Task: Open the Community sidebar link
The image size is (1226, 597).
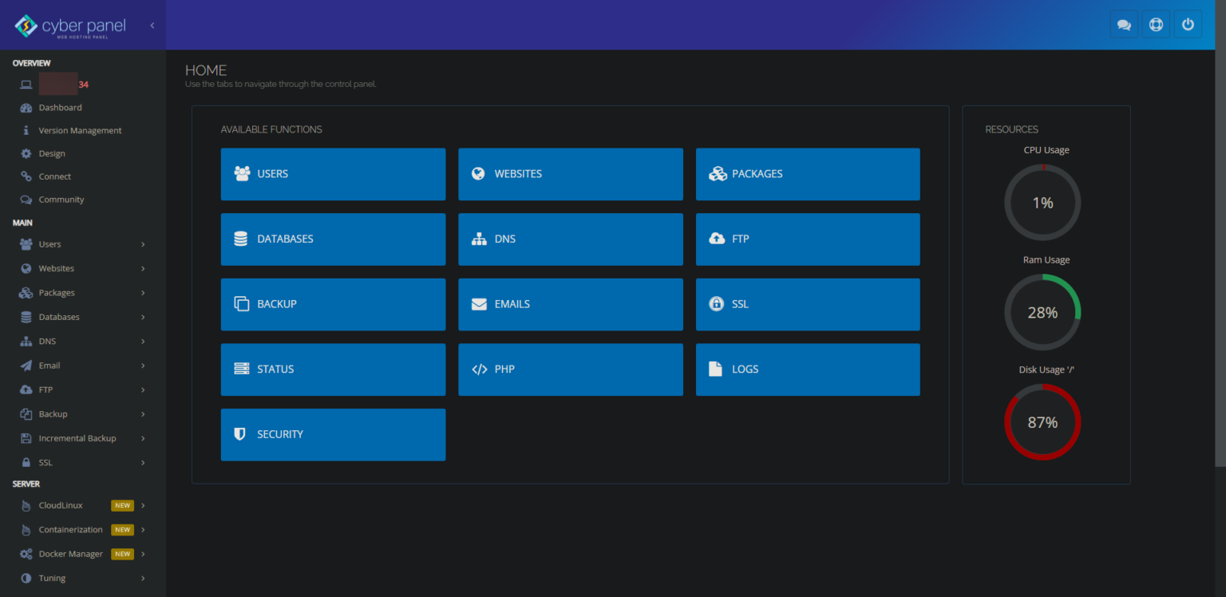Action: (x=61, y=200)
